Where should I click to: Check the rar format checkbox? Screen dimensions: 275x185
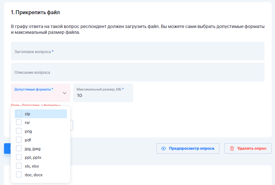pyautogui.click(x=19, y=122)
